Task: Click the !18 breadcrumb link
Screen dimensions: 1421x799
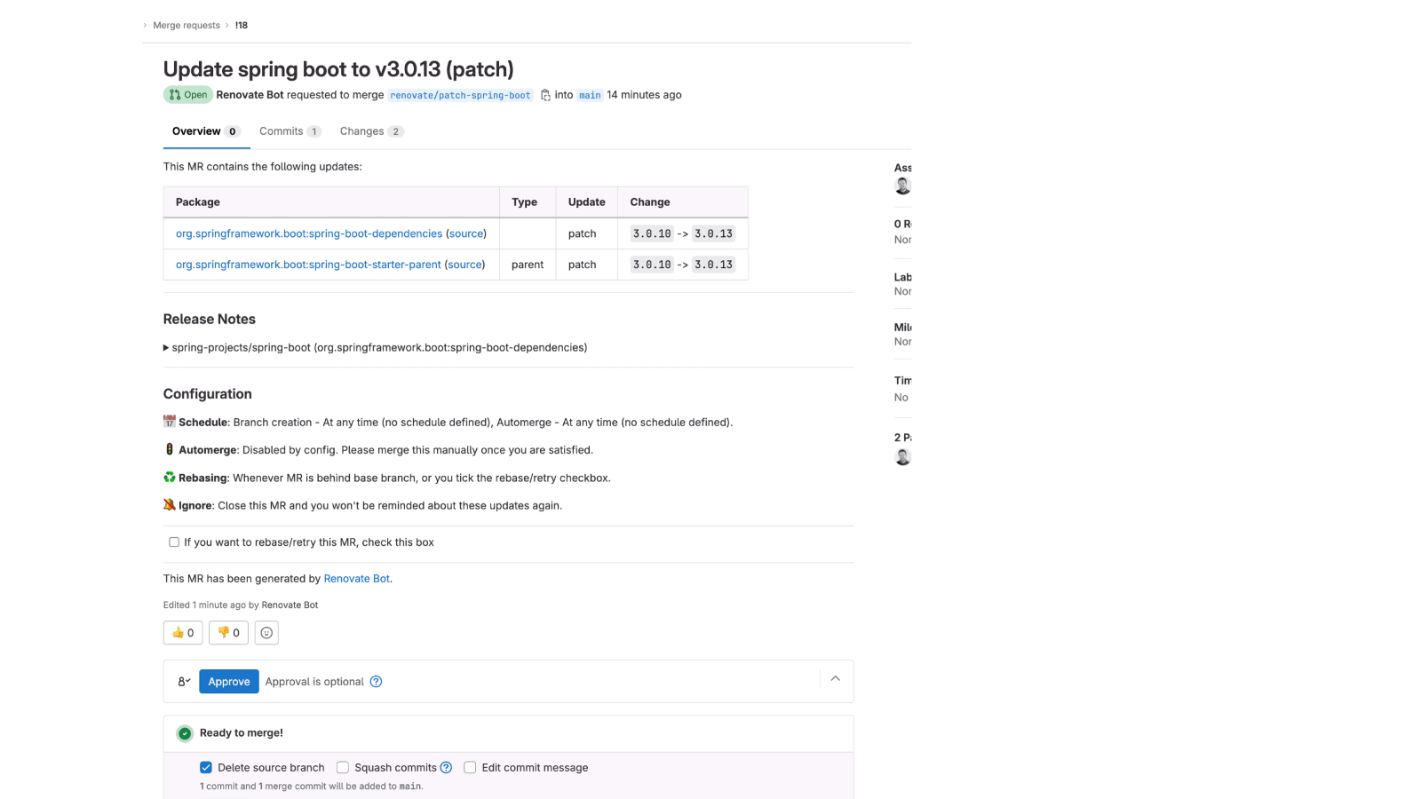Action: pyautogui.click(x=242, y=25)
